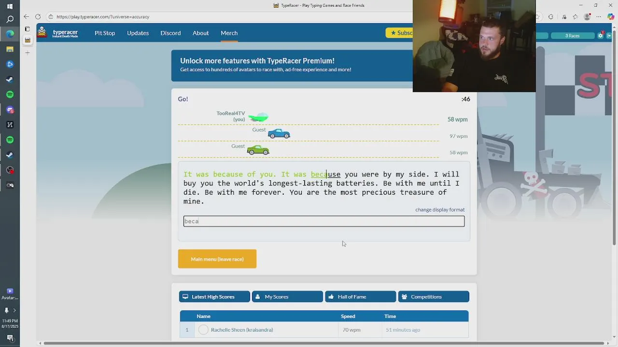Click the 70 wpm score cell
This screenshot has height=347, width=618.
[351, 330]
